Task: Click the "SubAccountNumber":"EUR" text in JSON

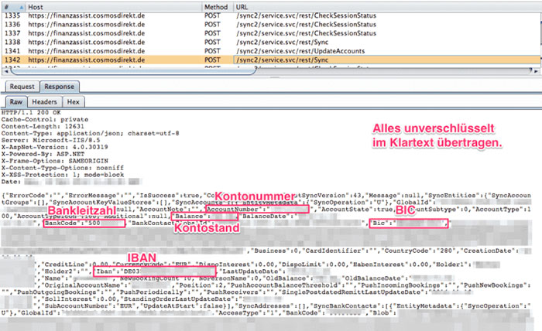Action: click(90, 305)
